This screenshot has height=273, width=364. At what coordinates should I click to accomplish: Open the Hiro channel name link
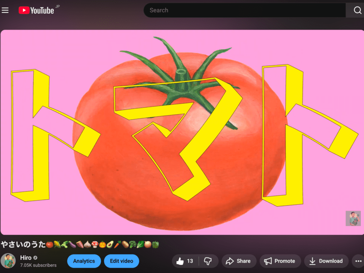25,258
